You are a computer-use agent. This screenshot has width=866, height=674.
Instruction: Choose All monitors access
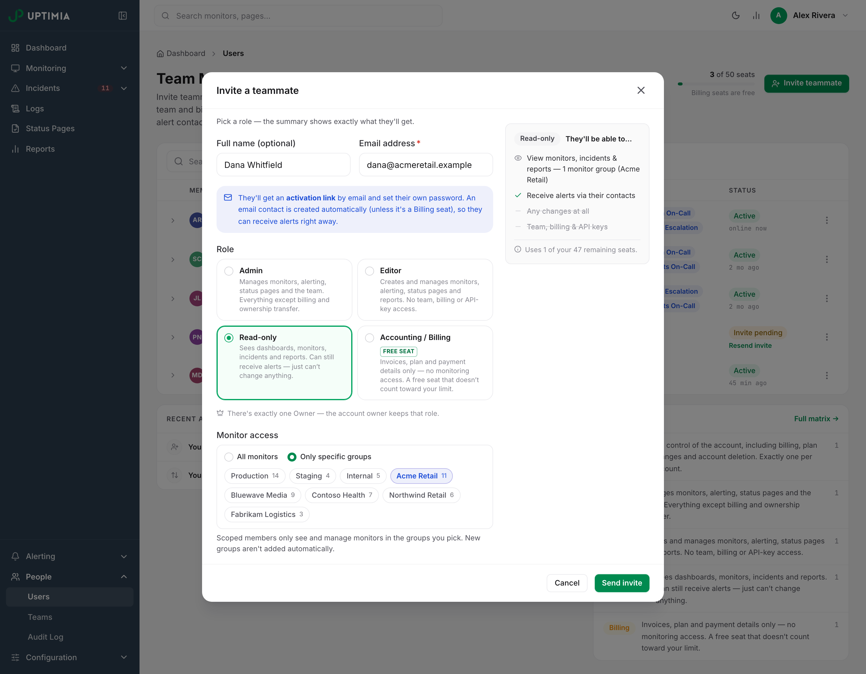tap(251, 457)
